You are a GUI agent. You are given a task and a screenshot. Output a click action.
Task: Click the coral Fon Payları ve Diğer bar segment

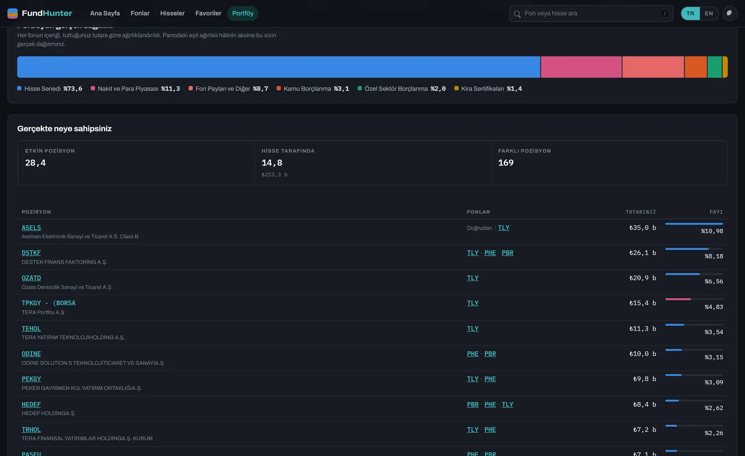point(653,67)
